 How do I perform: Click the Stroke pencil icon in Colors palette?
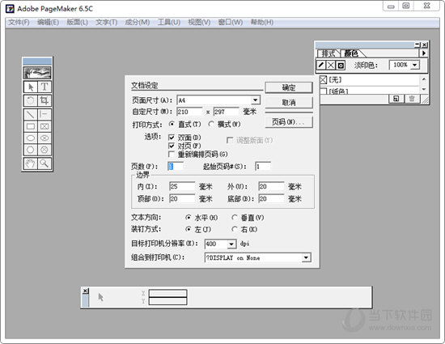321,66
